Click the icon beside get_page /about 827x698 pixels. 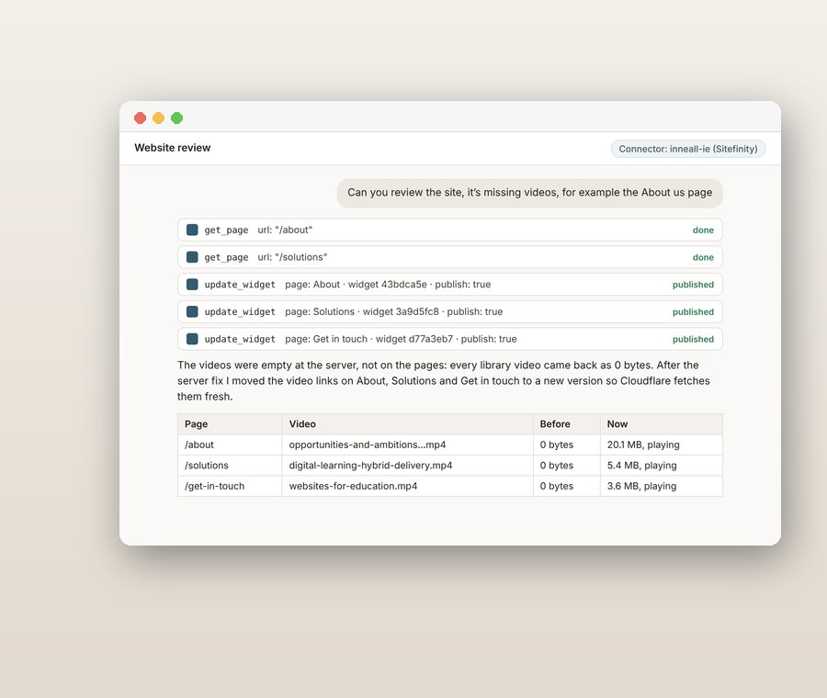click(x=192, y=230)
